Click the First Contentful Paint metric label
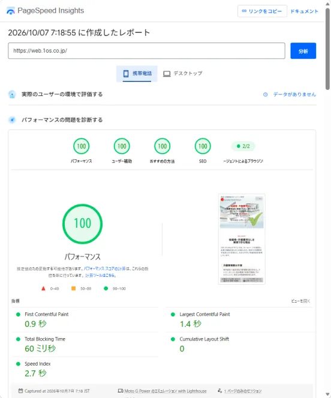 (46, 314)
